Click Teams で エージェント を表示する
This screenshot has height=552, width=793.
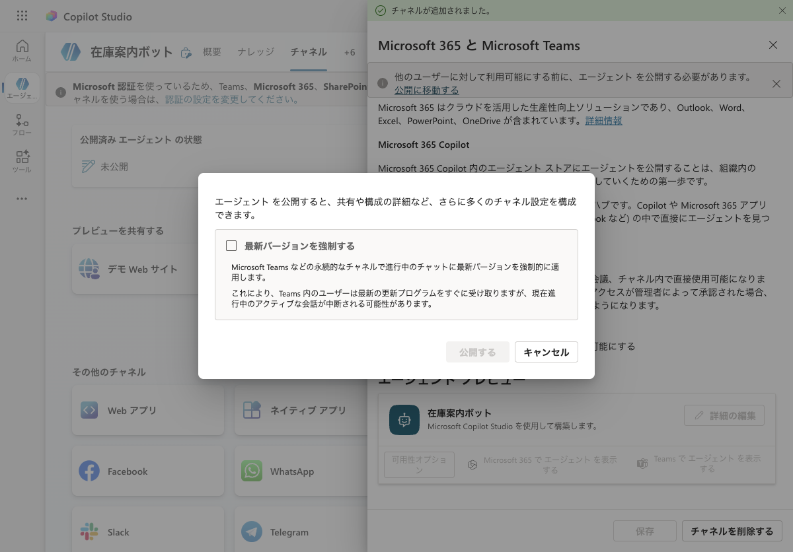[699, 464]
